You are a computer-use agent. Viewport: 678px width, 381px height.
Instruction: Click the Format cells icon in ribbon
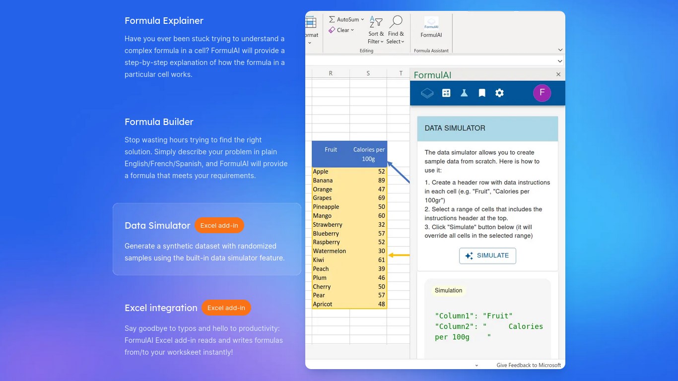(x=311, y=22)
